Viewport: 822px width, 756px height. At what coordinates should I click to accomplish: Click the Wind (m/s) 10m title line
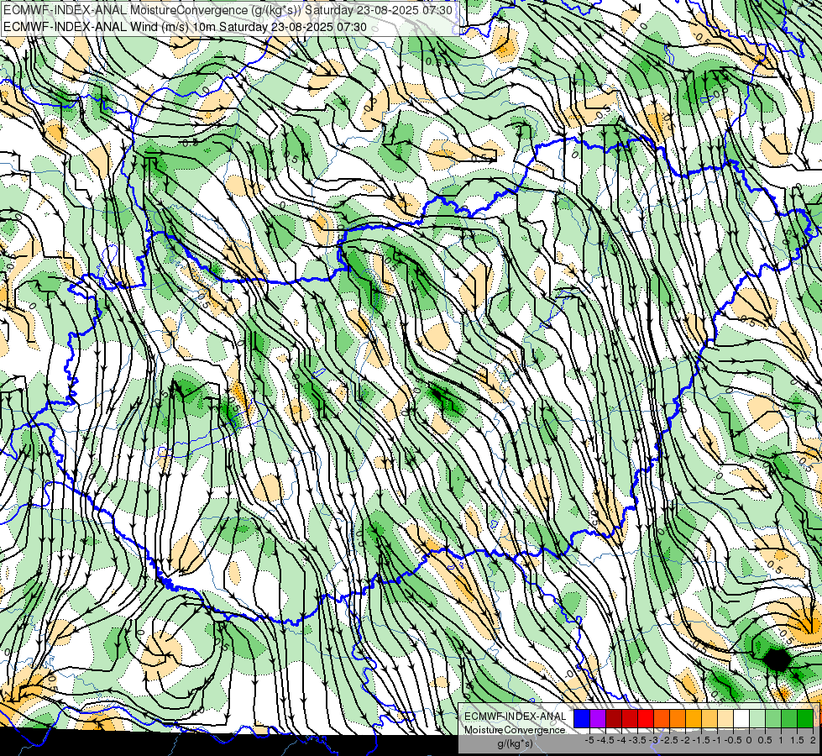click(x=185, y=27)
